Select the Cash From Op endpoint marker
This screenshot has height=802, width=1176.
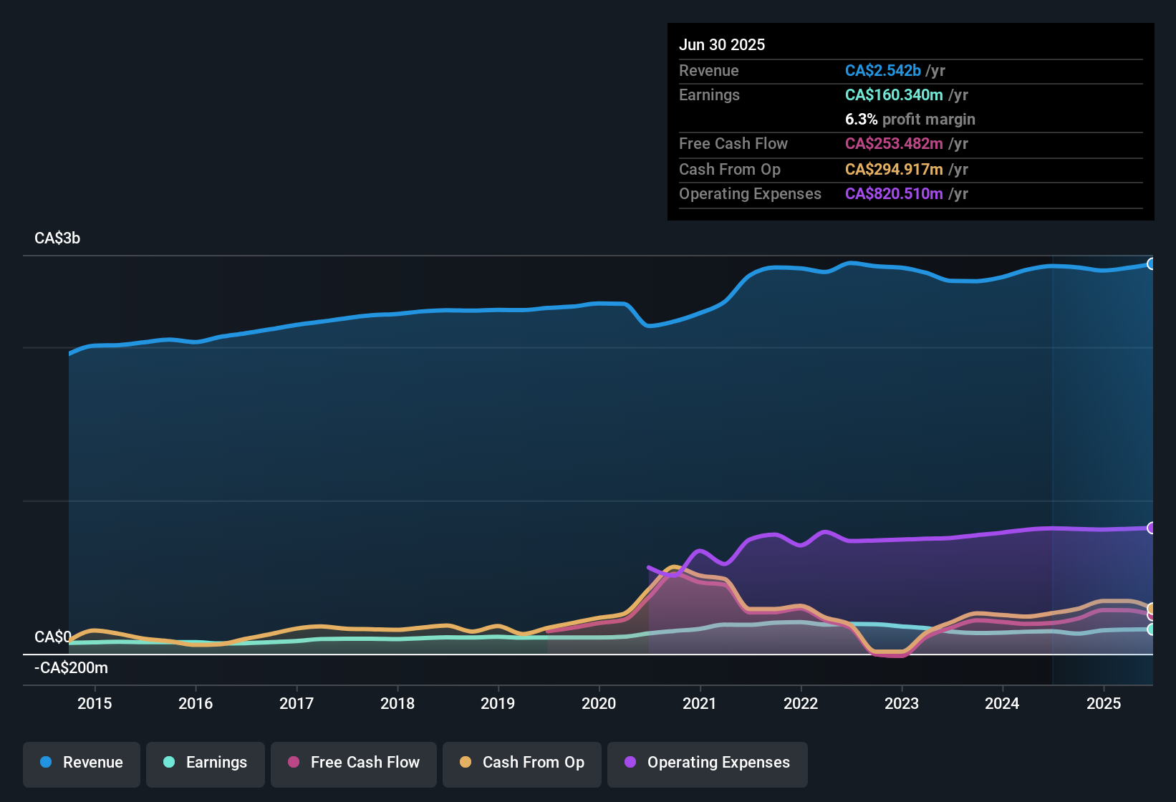click(x=1151, y=609)
